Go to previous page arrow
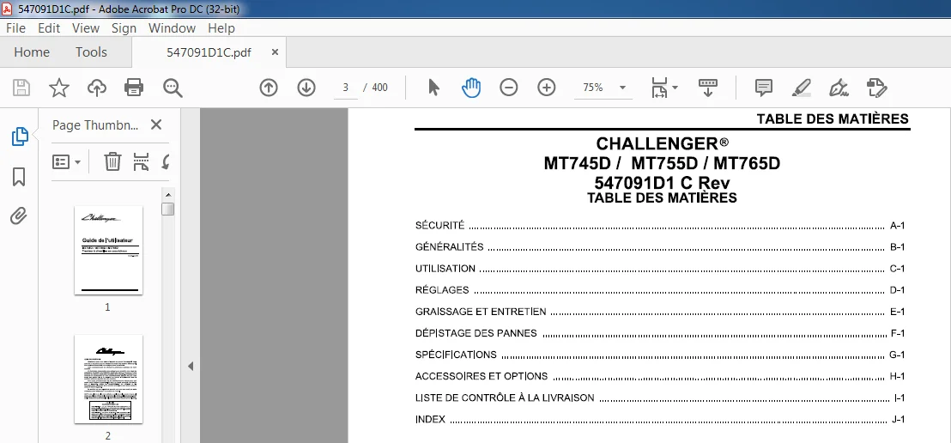This screenshot has width=951, height=443. [x=268, y=88]
